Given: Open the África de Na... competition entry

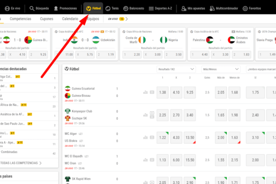Looking at the screenshot, I should click(x=29, y=106).
